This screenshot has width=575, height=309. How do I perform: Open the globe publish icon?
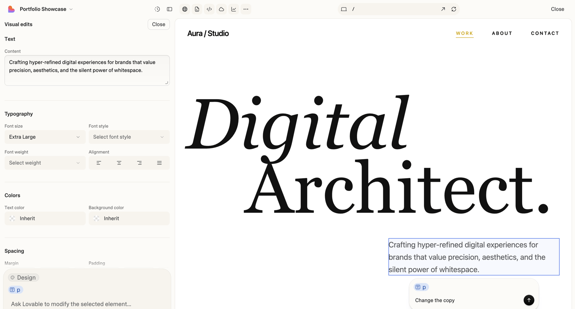pos(185,9)
